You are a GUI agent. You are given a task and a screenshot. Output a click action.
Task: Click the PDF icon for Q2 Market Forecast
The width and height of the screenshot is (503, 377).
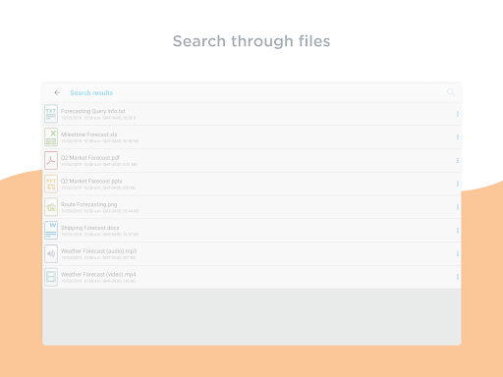pyautogui.click(x=51, y=160)
